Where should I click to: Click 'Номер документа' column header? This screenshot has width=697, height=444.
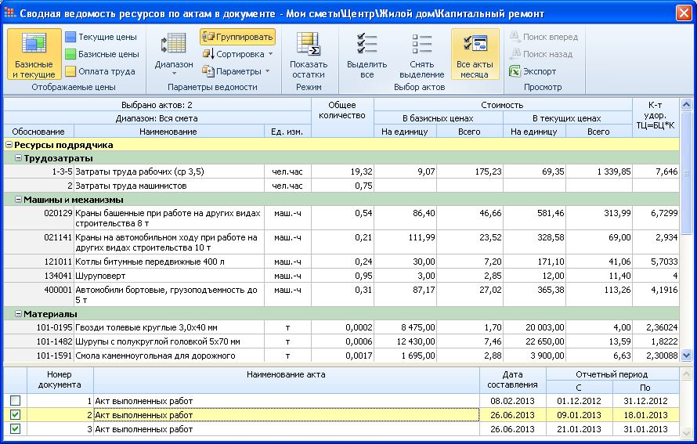click(x=60, y=380)
